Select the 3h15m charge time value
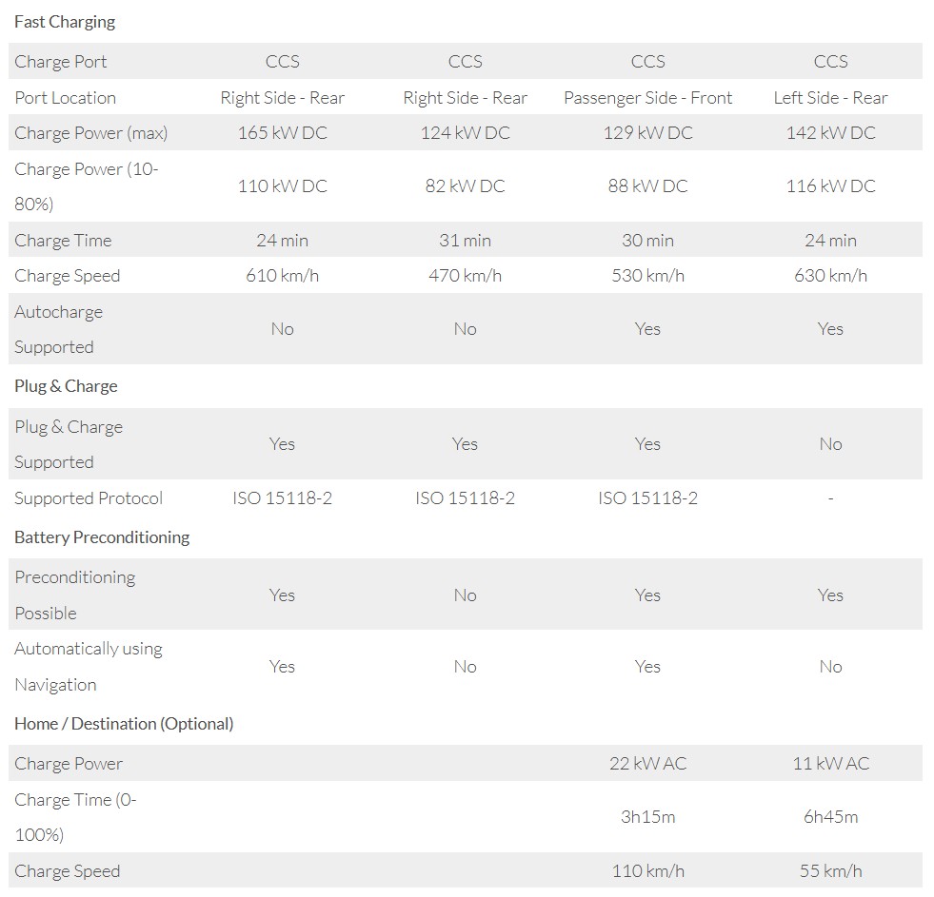 (647, 817)
